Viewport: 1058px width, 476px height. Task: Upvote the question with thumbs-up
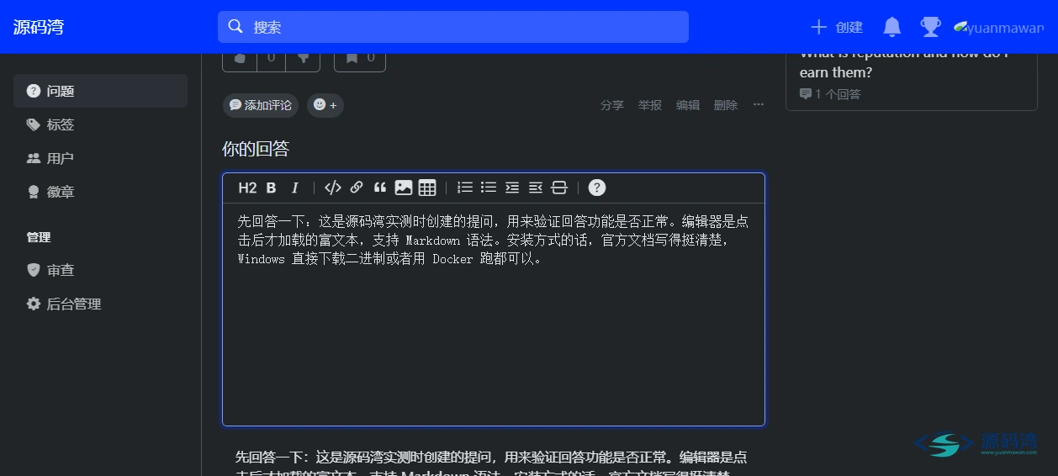coord(241,59)
